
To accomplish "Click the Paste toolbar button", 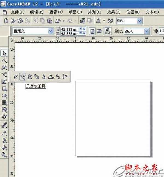I will pos(49,21).
